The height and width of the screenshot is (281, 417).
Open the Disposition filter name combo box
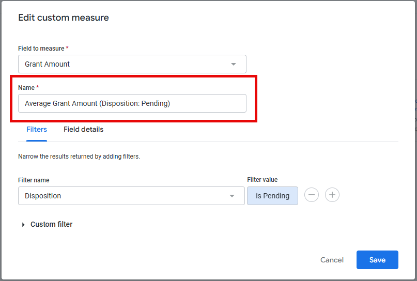pyautogui.click(x=131, y=196)
